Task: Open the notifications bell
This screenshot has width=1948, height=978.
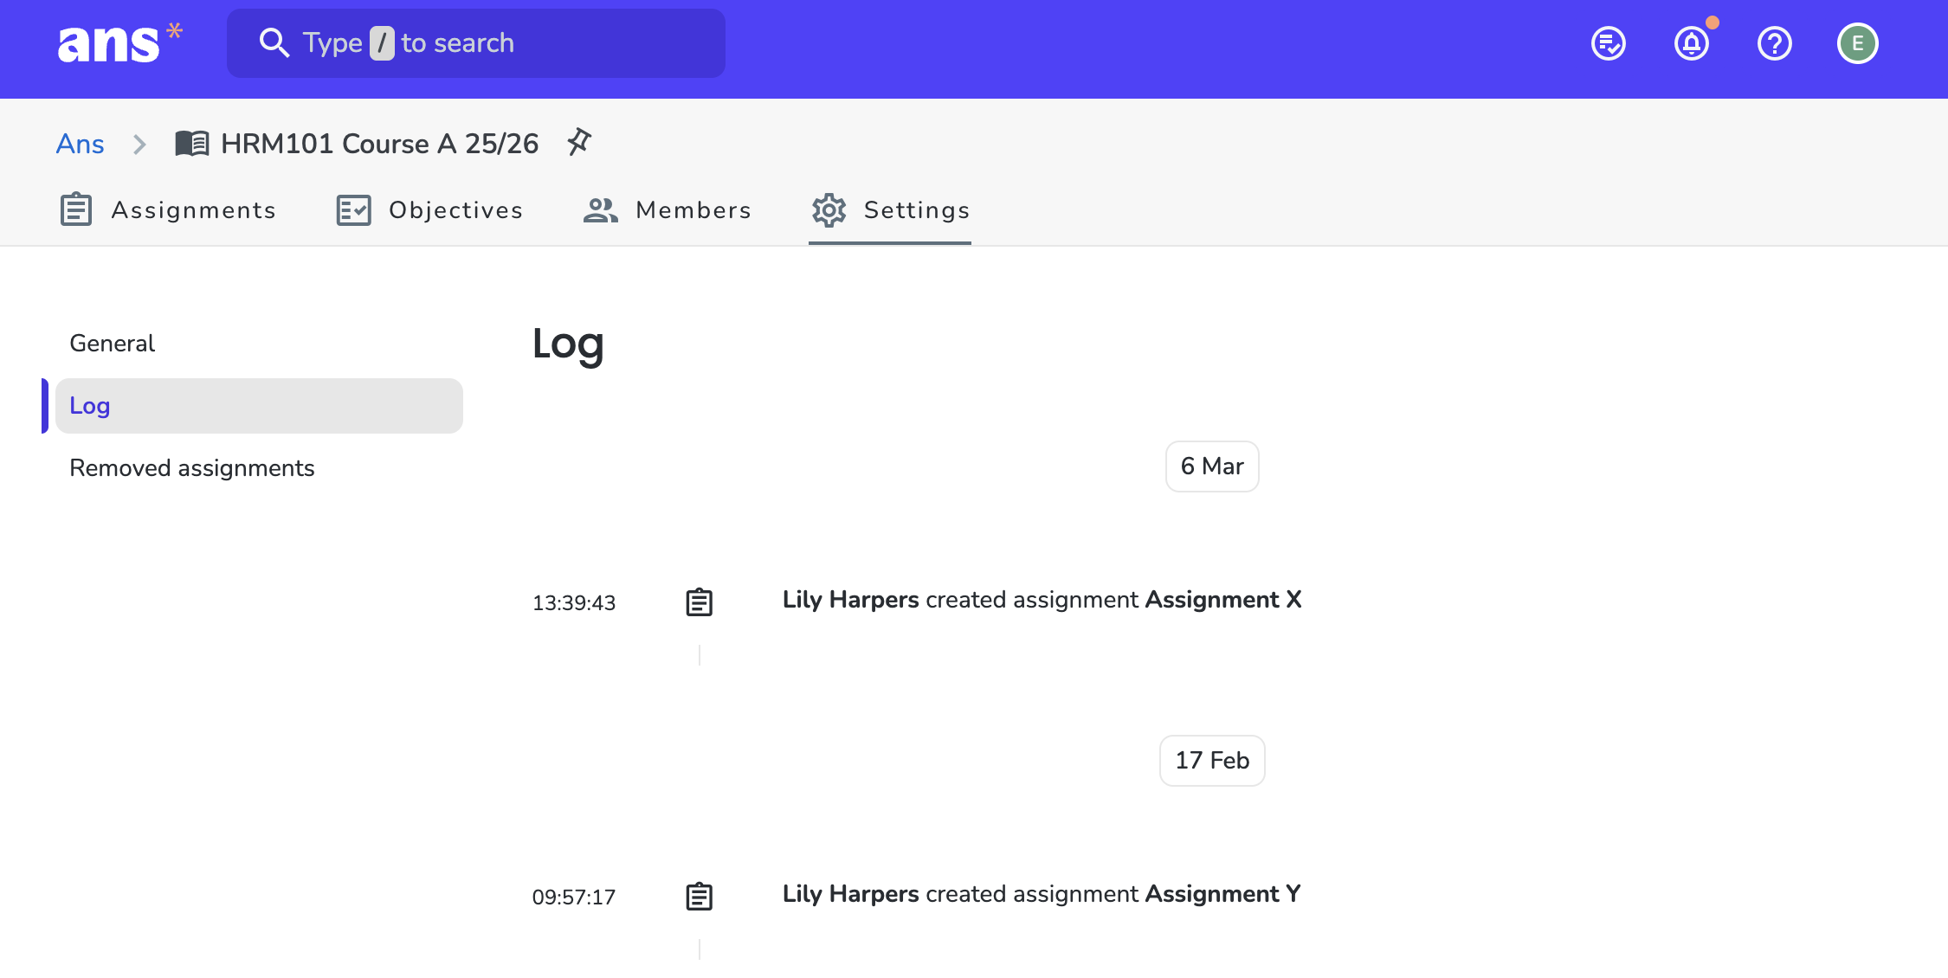Action: coord(1692,43)
